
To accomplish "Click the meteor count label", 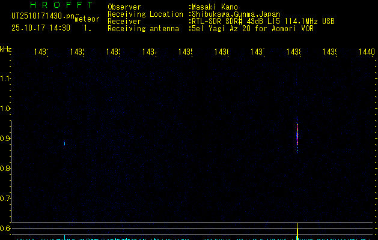I will pos(87,19).
